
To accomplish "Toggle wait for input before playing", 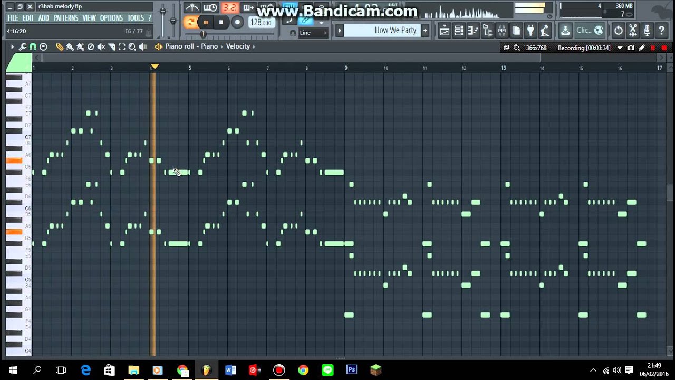I will tap(210, 7).
